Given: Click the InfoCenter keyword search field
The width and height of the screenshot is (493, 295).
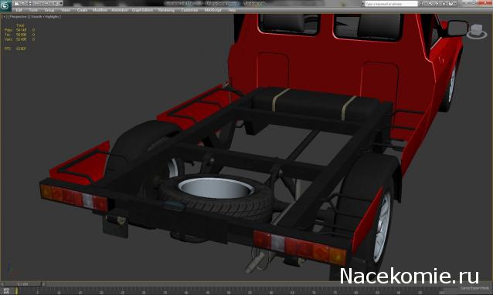Looking at the screenshot, I should tap(391, 4).
